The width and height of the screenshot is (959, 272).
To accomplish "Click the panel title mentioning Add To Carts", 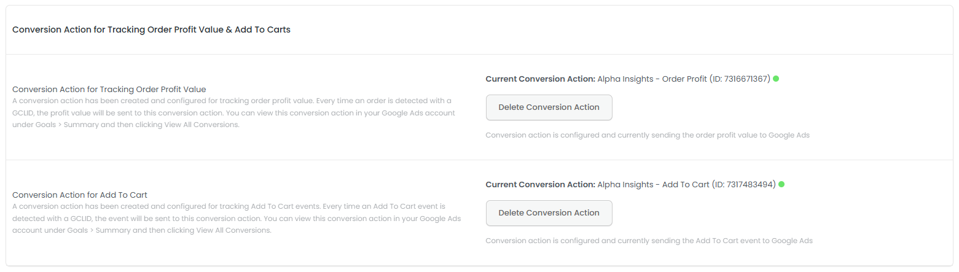I will 151,29.
